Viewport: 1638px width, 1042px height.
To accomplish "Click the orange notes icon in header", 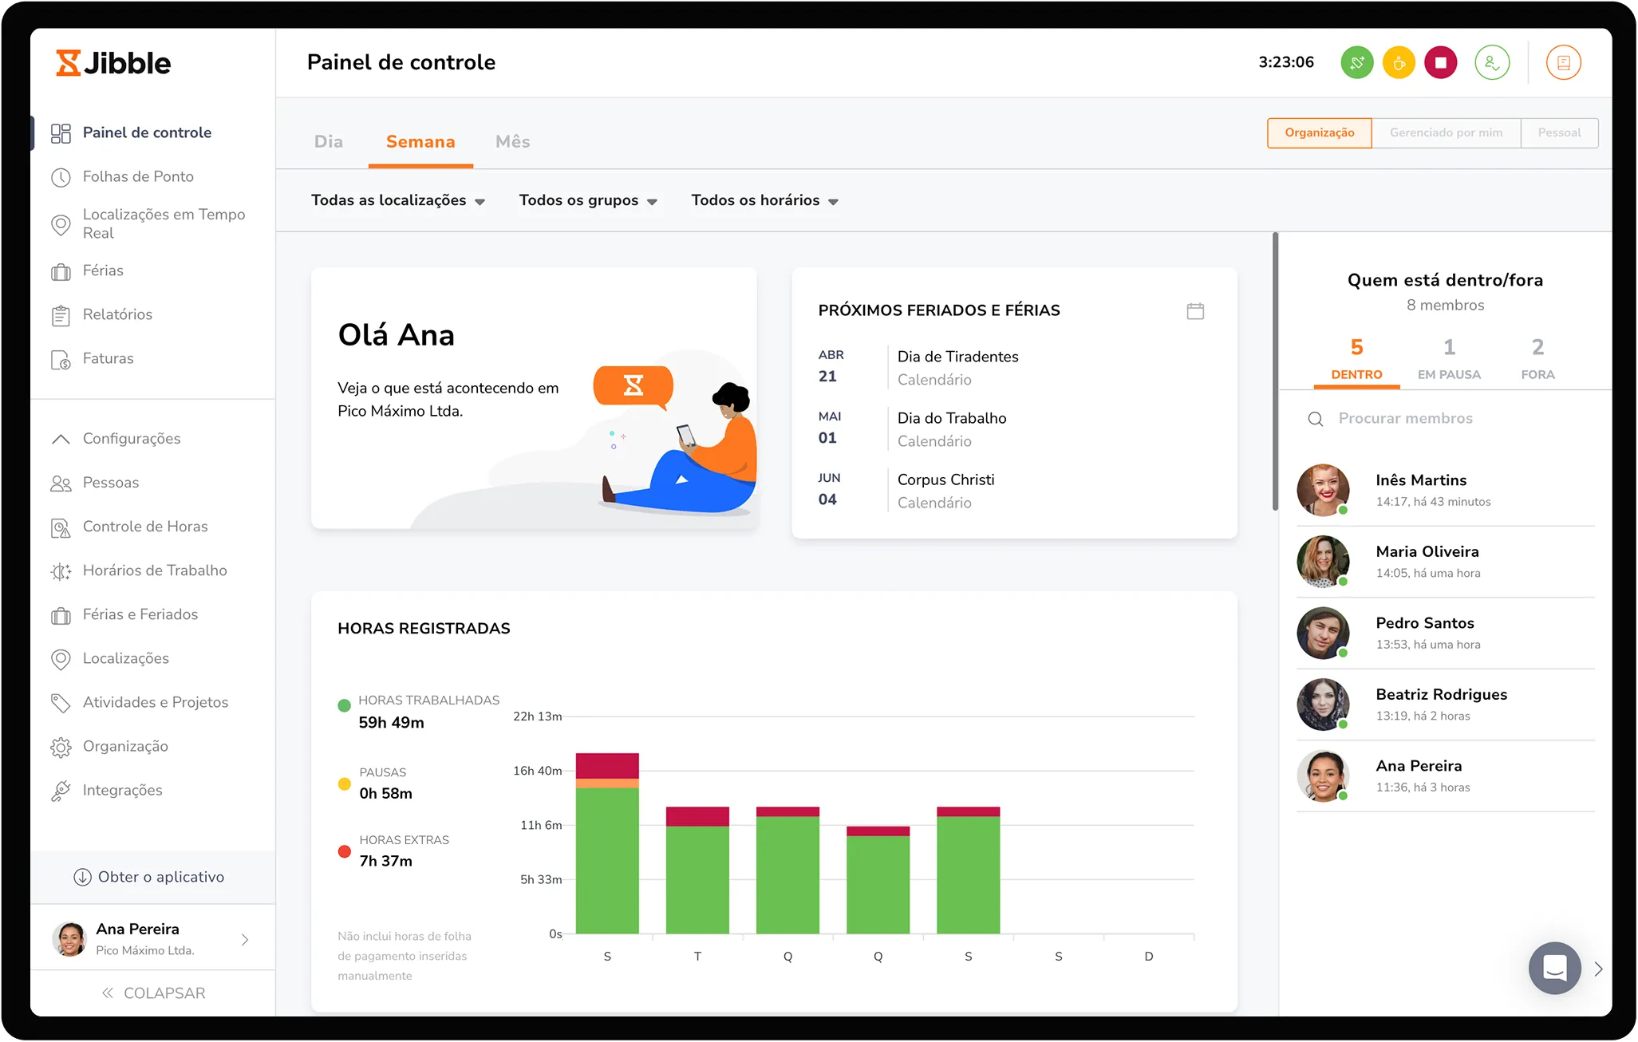I will 1563,62.
